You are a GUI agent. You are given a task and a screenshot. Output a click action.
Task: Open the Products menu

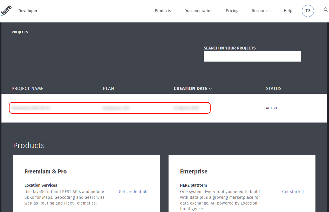(163, 11)
